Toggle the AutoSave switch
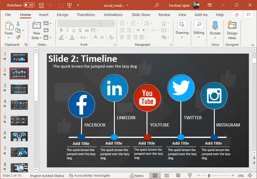Viewport: 257px width, 179px height. [x=29, y=5]
